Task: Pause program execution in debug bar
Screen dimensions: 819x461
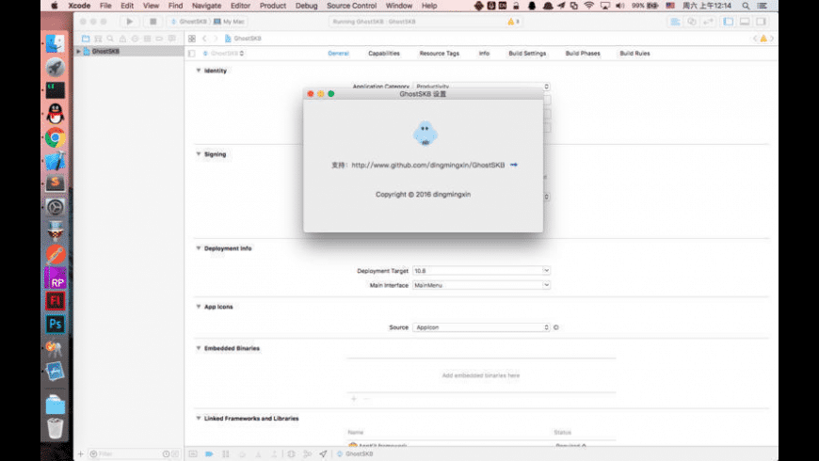Action: coord(226,453)
